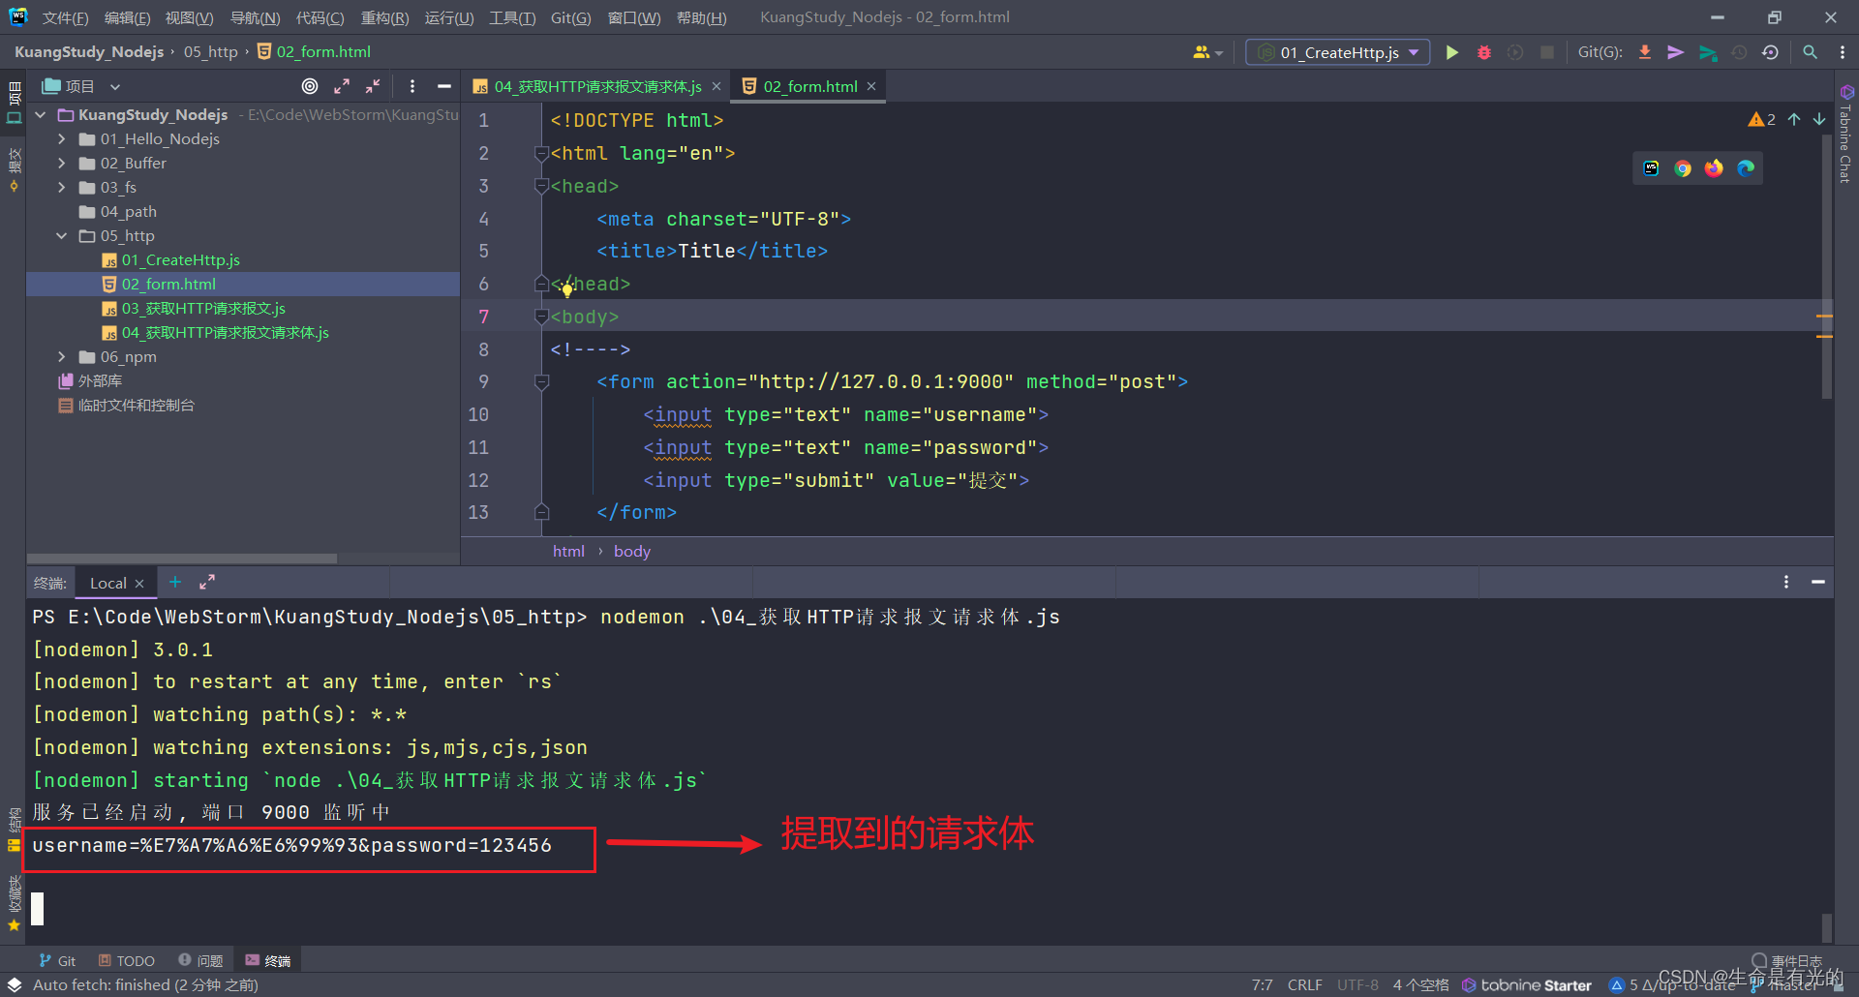1859x997 pixels.
Task: Click the html breadcrumb
Action: pos(568,551)
